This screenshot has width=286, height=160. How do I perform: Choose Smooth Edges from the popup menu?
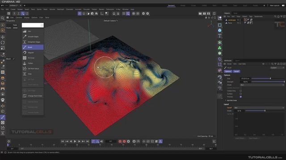tap(33, 36)
